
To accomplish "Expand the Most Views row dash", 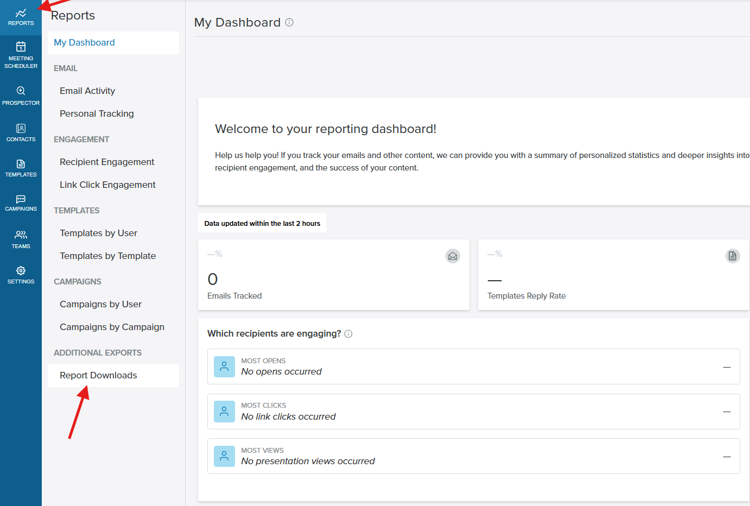I will [x=727, y=457].
